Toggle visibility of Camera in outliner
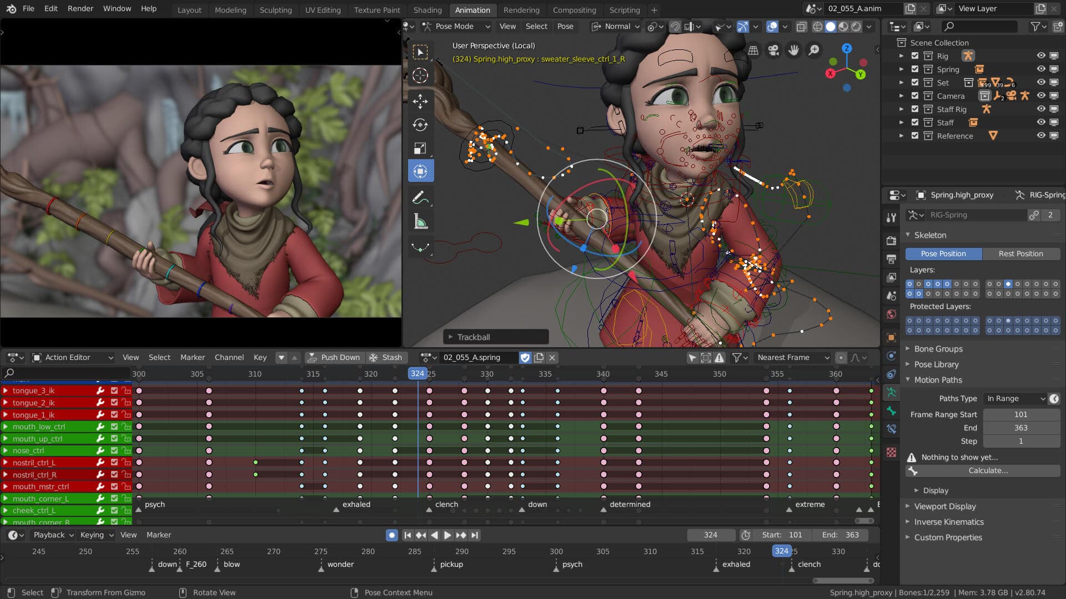Screen dimensions: 1066x599 pyautogui.click(x=1040, y=95)
